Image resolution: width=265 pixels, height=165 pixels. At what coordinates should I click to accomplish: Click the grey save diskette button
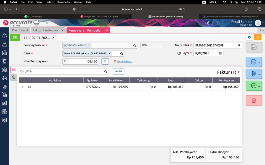254,47
